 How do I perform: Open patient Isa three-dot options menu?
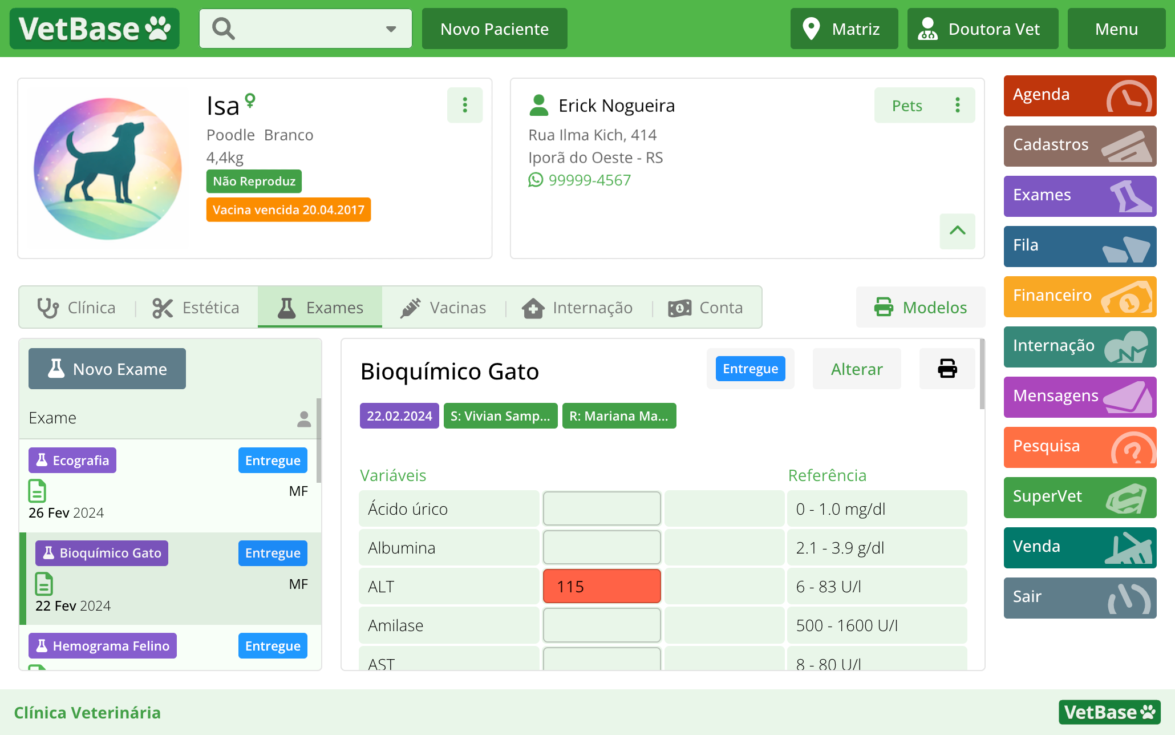pyautogui.click(x=465, y=105)
